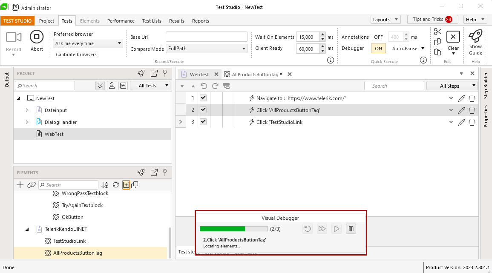
Task: Click the Quick Execute info icon
Action: pyautogui.click(x=423, y=60)
